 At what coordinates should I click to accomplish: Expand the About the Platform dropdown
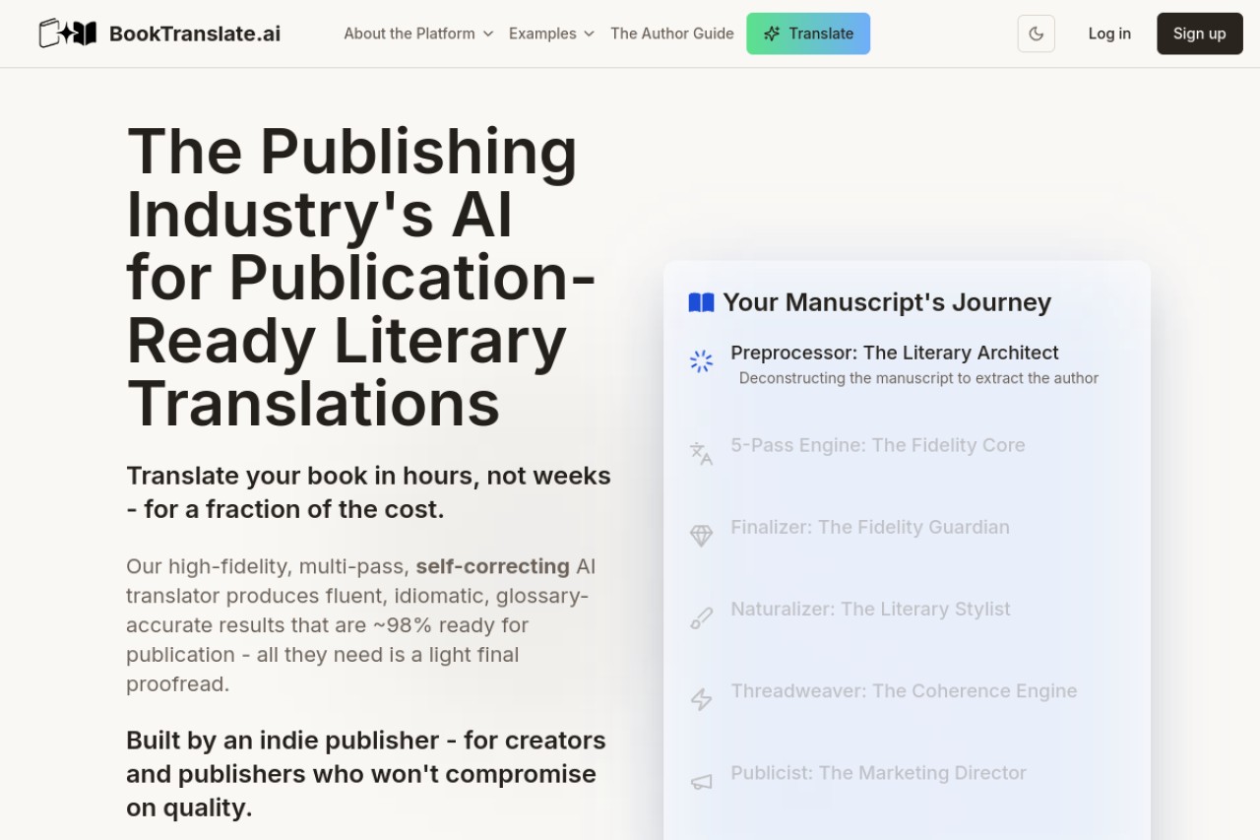418,33
